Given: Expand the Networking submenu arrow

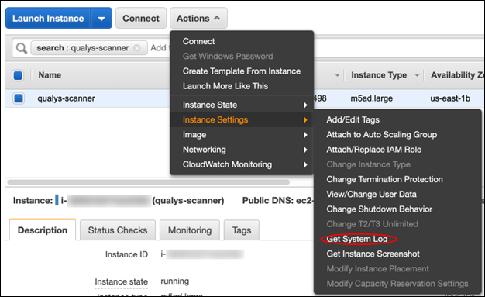Looking at the screenshot, I should tap(305, 150).
